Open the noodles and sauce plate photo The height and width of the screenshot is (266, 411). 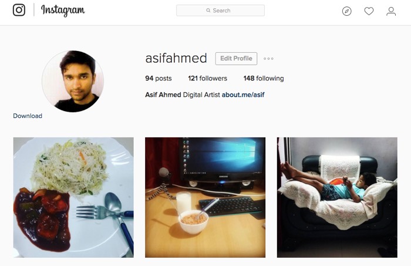pos(73,197)
